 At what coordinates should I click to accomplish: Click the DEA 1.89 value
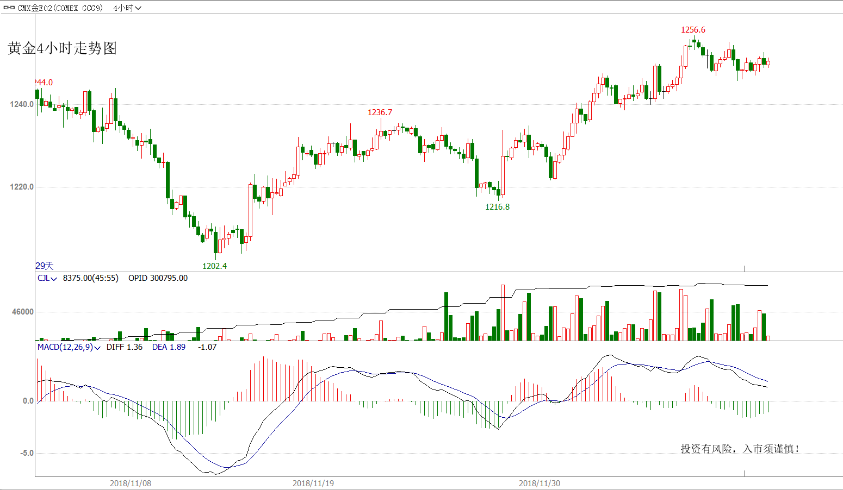click(169, 347)
